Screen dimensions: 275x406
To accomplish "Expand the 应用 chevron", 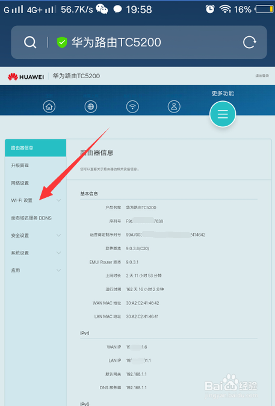I will pos(59,270).
